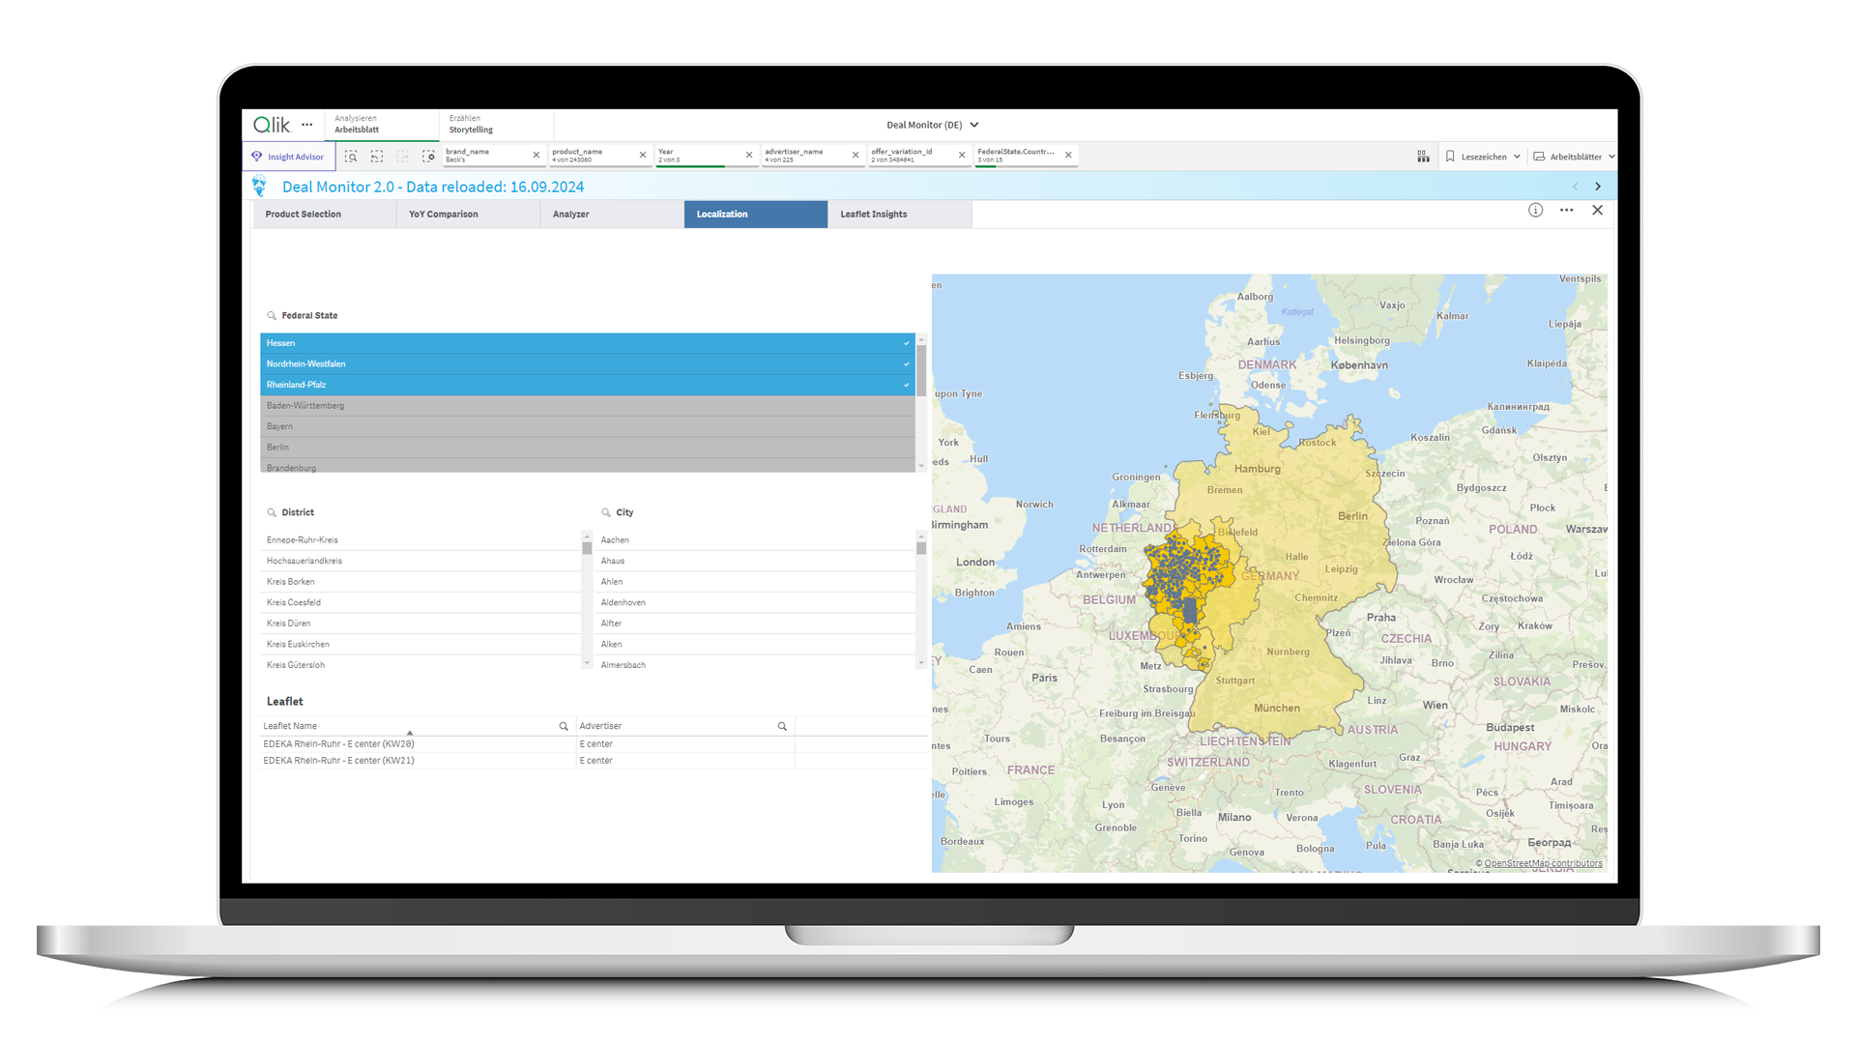Step back in selections

377,156
